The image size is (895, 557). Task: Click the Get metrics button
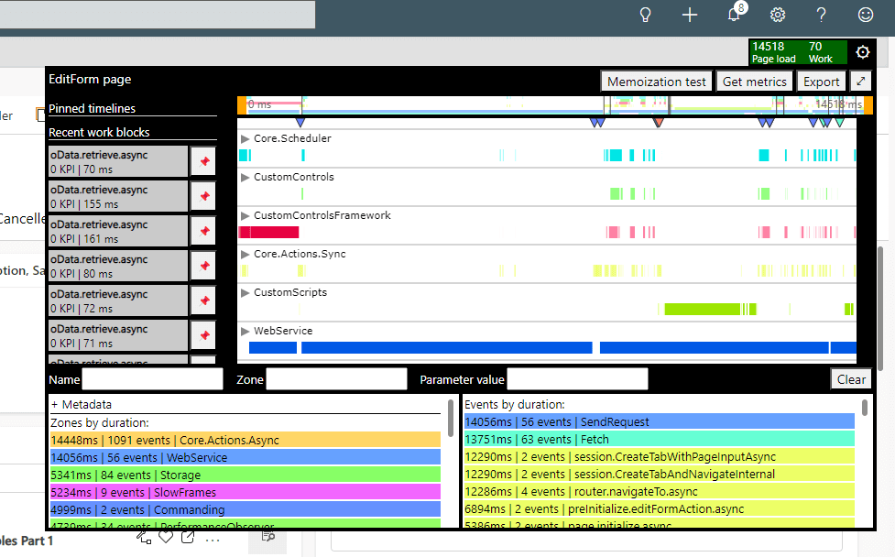click(755, 82)
